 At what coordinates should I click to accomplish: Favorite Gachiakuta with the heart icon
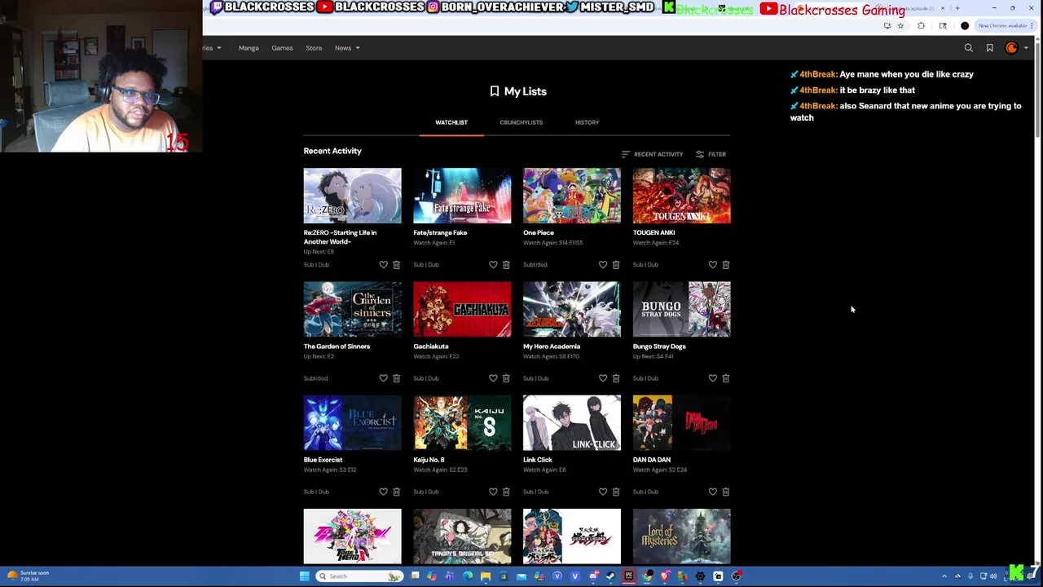pos(493,378)
